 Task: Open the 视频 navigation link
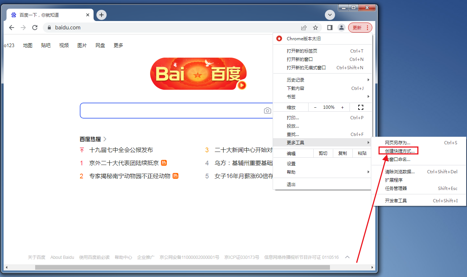[x=64, y=45]
